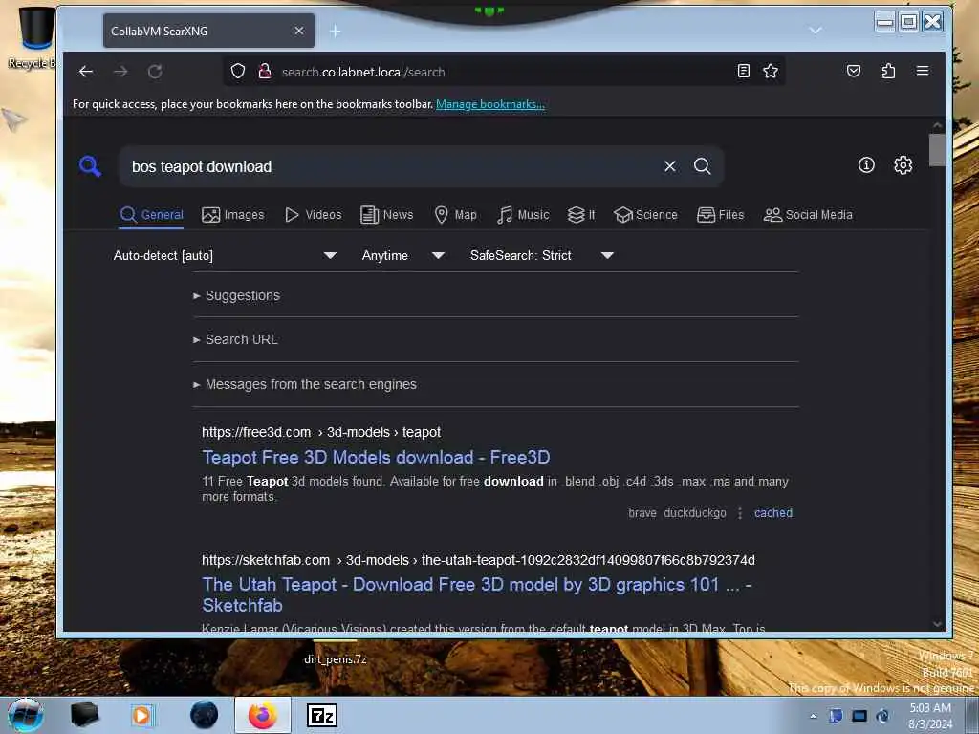
Task: Click the scrollbar down arrow
Action: (937, 624)
